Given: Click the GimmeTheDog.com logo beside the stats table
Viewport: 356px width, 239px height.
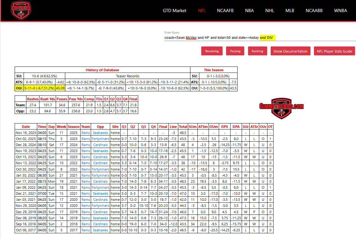Looking at the screenshot, I should tap(281, 108).
